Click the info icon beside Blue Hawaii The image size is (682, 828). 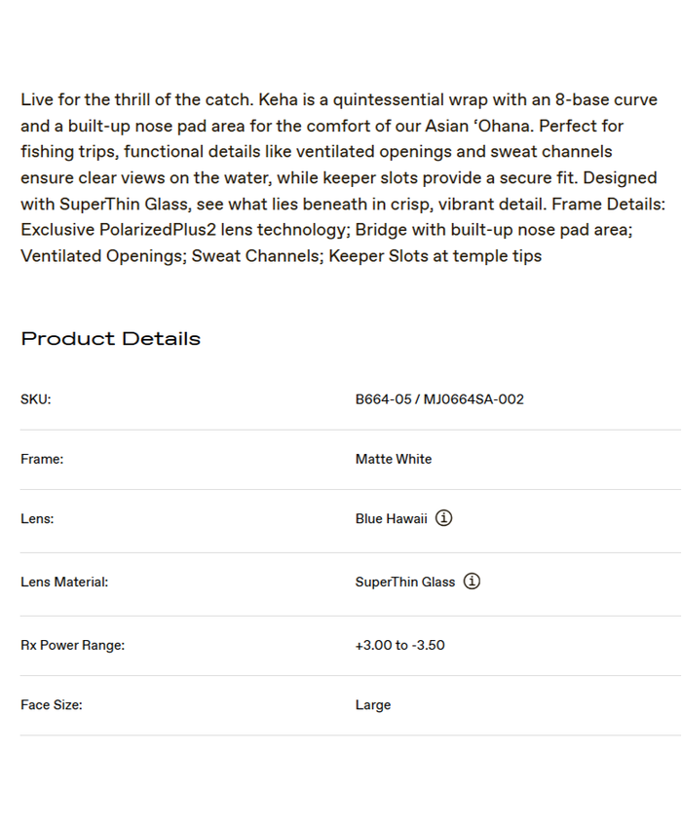[x=443, y=518]
